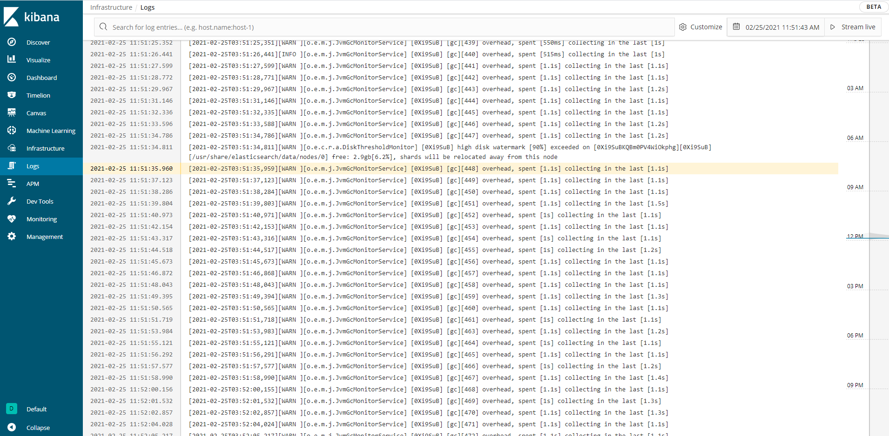Click the Customize gear icon
889x436 pixels.
coord(683,27)
